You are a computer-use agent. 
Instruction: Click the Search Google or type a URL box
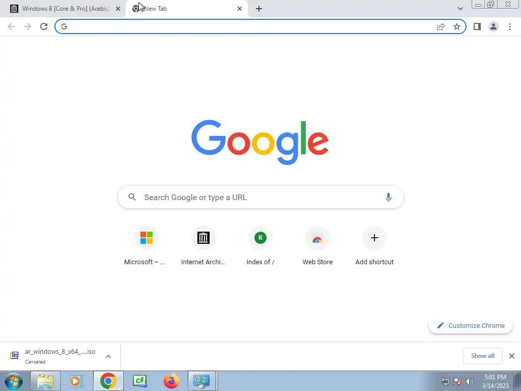click(x=260, y=197)
